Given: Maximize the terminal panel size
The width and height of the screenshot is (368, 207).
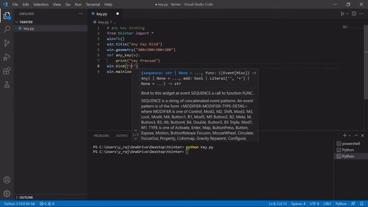Looking at the screenshot, I should 356,136.
